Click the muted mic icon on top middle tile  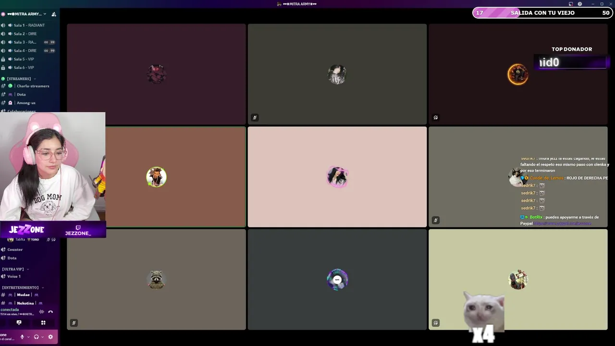pyautogui.click(x=255, y=117)
